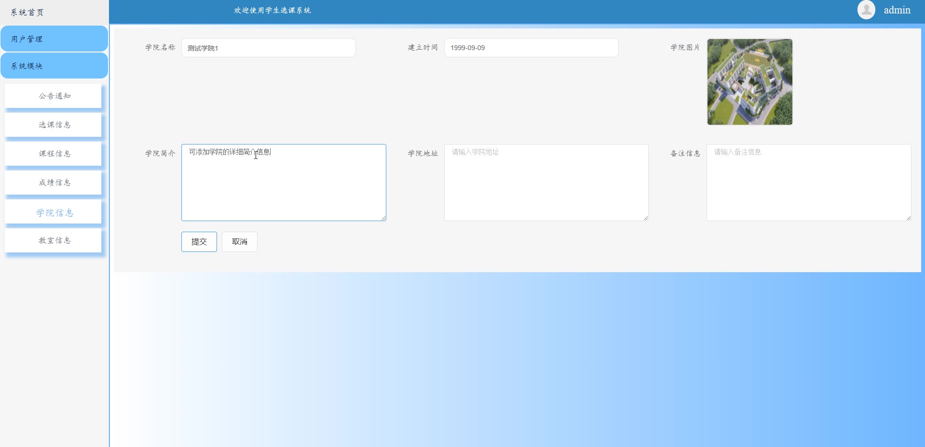This screenshot has width=925, height=447.
Task: Click the 学院名称 input field
Action: (x=269, y=48)
